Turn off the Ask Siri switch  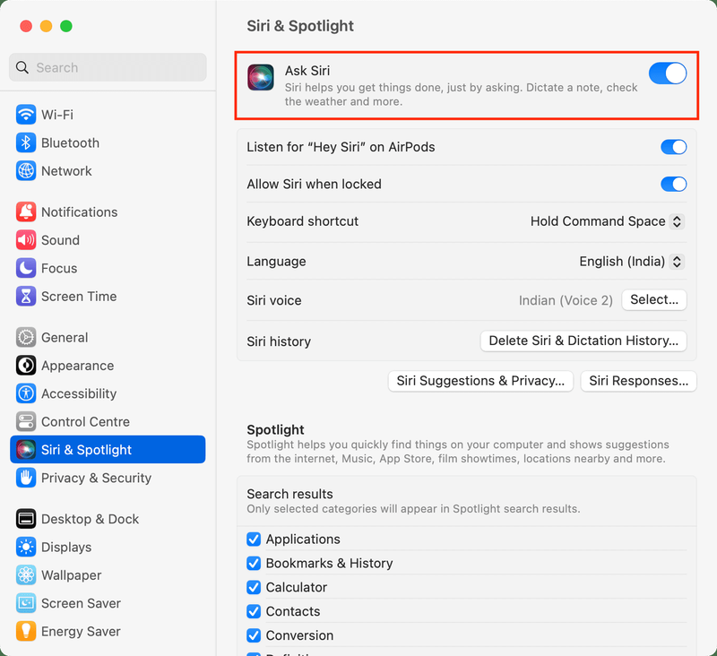point(667,73)
